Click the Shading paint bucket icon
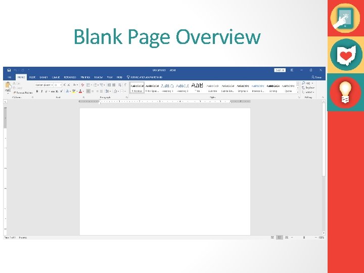 (x=116, y=91)
